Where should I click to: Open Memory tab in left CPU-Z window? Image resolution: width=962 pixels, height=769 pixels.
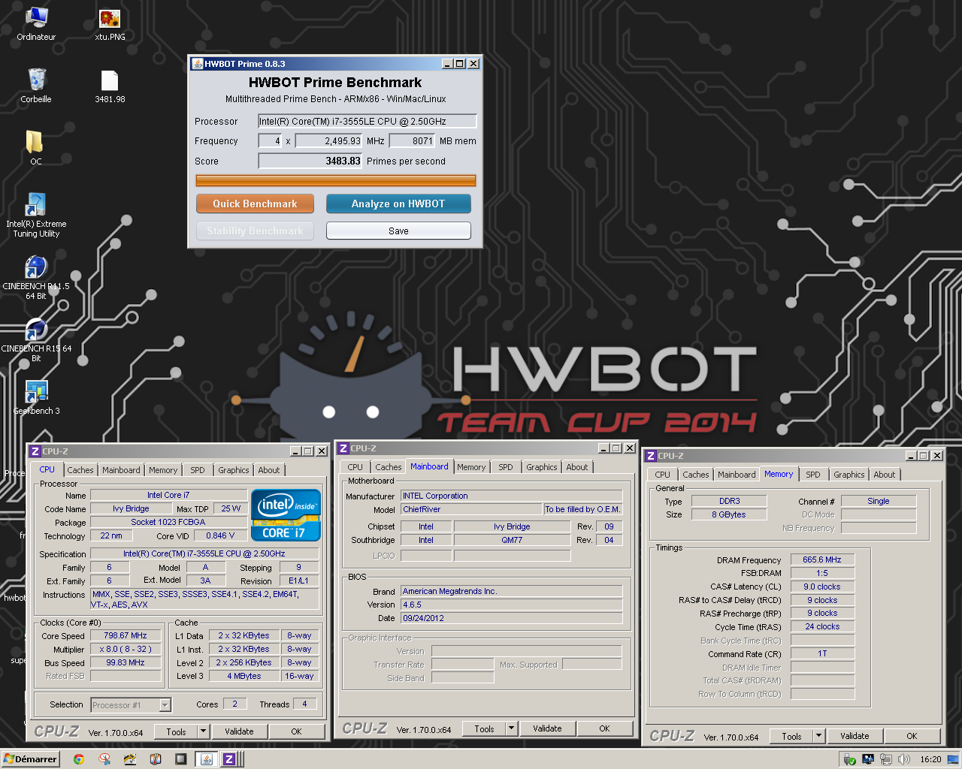pyautogui.click(x=163, y=470)
